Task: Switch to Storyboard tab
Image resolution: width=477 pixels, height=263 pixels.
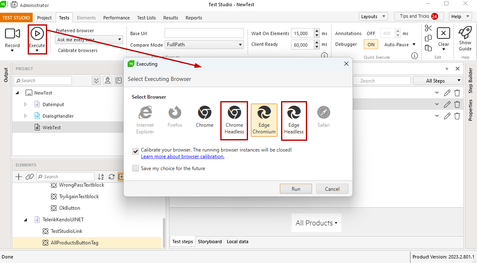Action: coord(210,242)
